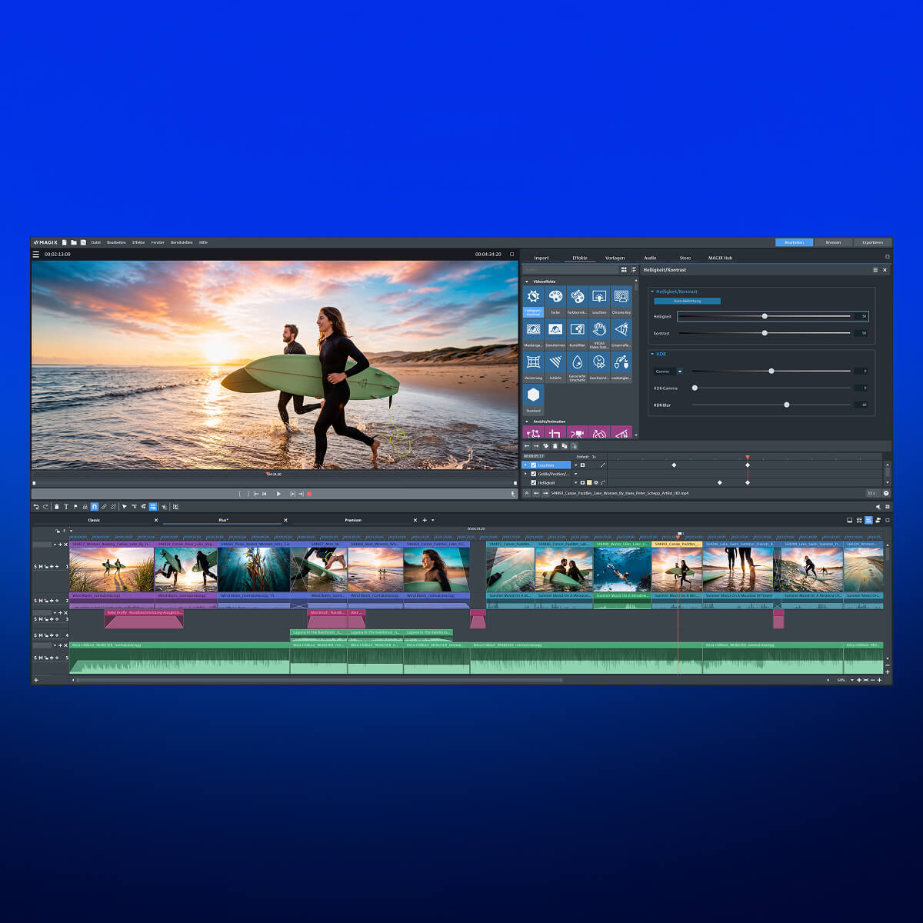Select the Schärfe effect tile
923x923 pixels.
[x=555, y=367]
